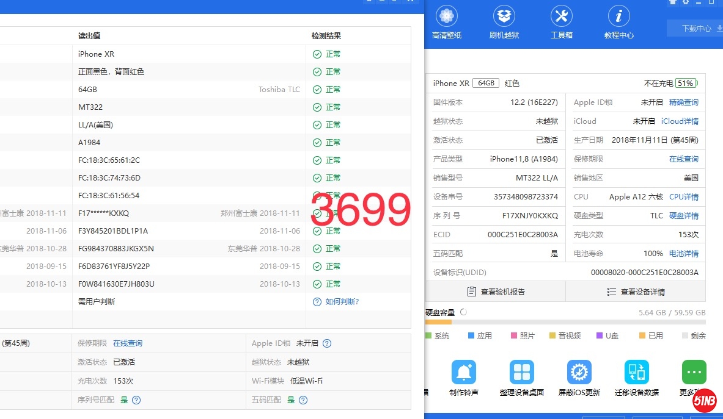Screen dimensions: 723x419
Task: Open 整理设备桌面 desktop organizer
Action: 521,379
